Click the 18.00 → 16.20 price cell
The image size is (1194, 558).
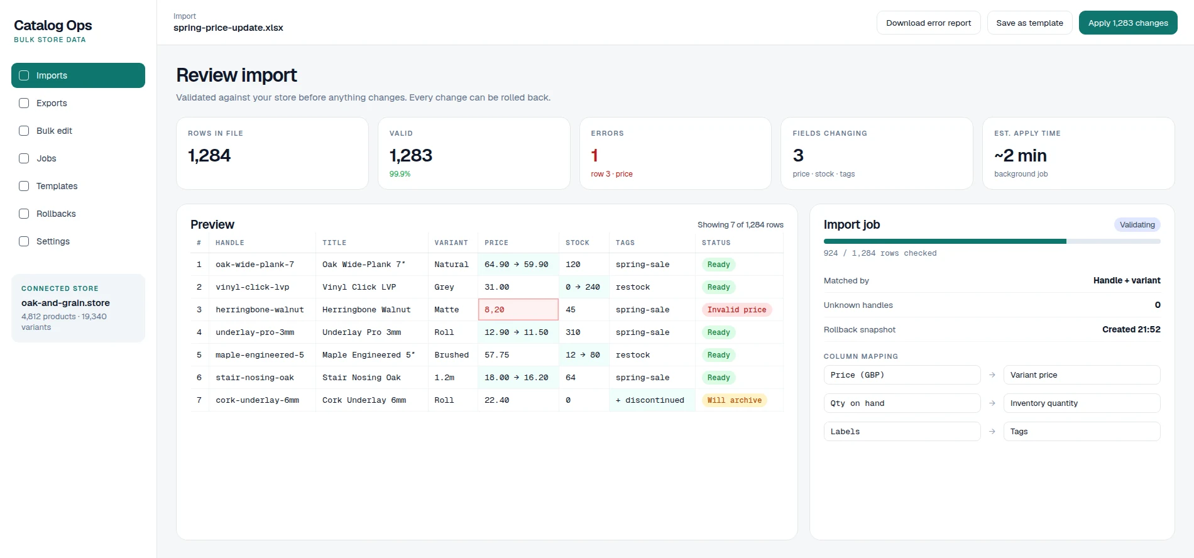click(x=518, y=378)
